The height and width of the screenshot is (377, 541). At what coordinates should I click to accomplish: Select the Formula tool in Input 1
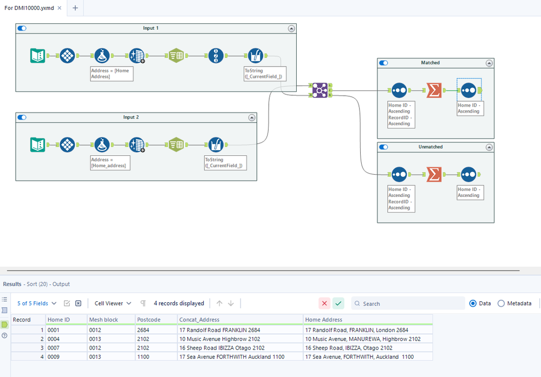[x=102, y=56]
